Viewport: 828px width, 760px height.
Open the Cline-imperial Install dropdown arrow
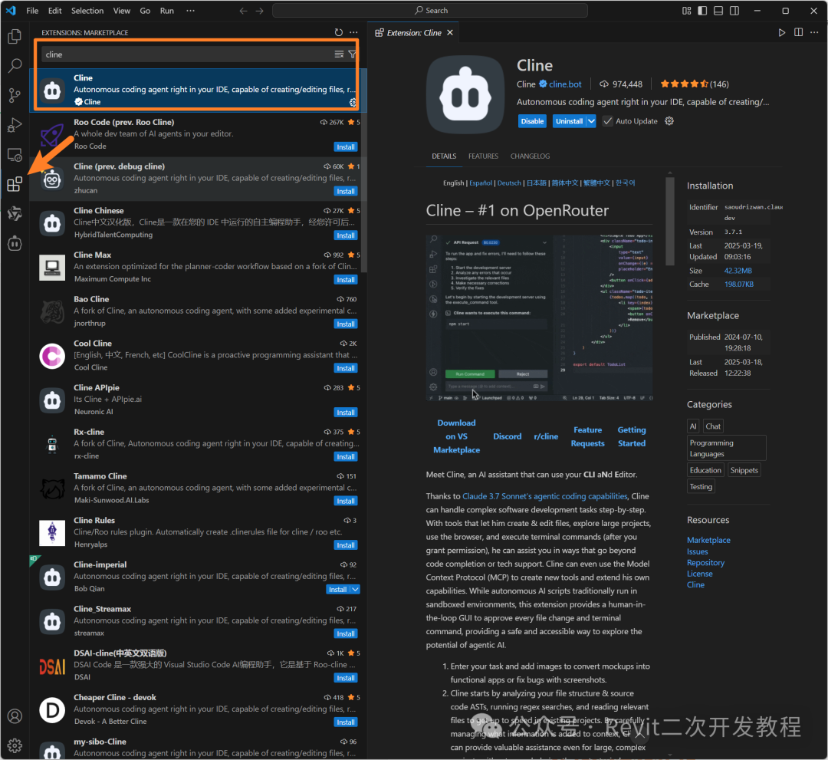pos(356,590)
